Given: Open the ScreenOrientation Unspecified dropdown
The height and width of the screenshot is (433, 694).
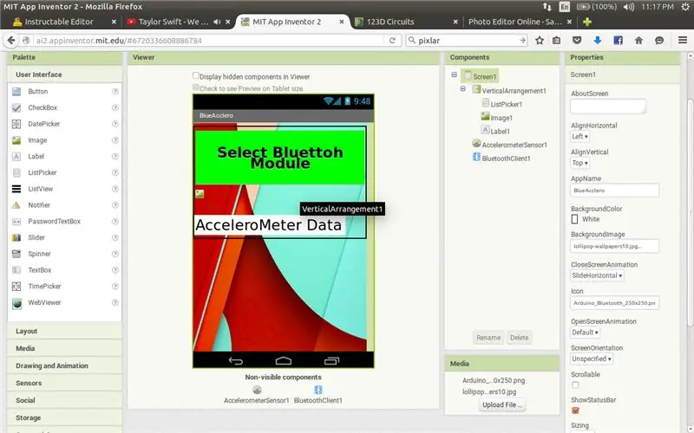Looking at the screenshot, I should (x=592, y=359).
